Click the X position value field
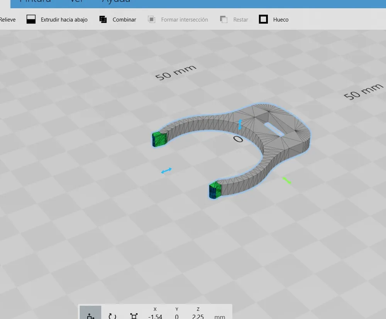Image resolution: width=386 pixels, height=319 pixels. 155,316
